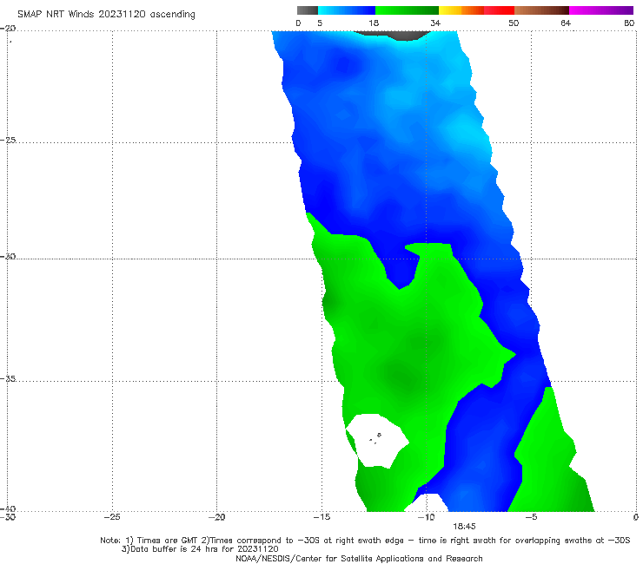Click the '34' label under the color bar
This screenshot has width=643, height=564.
click(435, 23)
